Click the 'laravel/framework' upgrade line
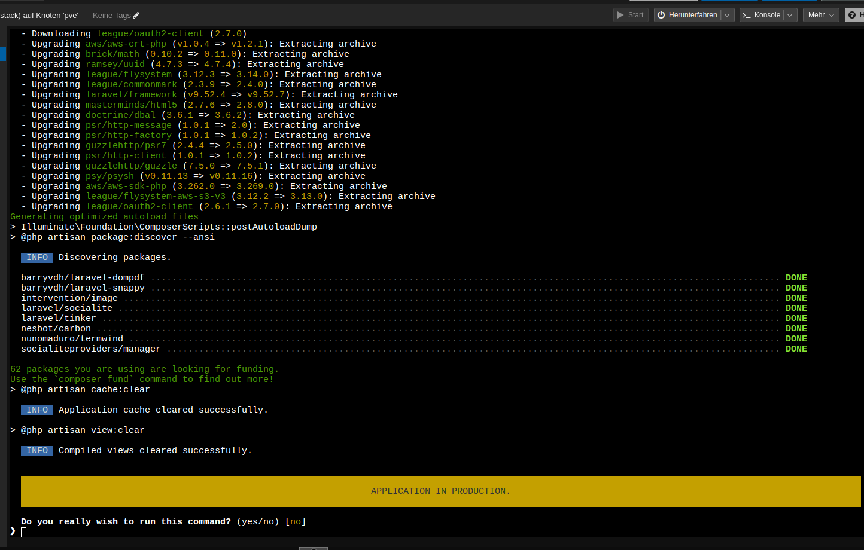The height and width of the screenshot is (550, 864). click(209, 95)
